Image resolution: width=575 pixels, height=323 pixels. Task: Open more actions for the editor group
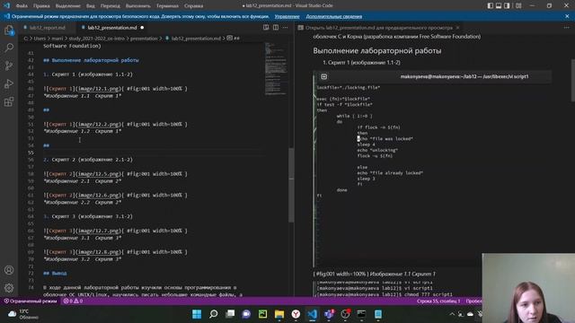(286, 28)
